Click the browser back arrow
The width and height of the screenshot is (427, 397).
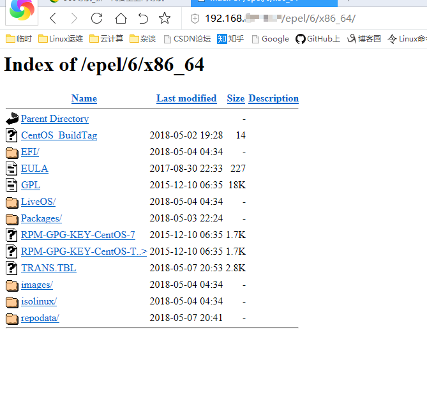point(53,19)
